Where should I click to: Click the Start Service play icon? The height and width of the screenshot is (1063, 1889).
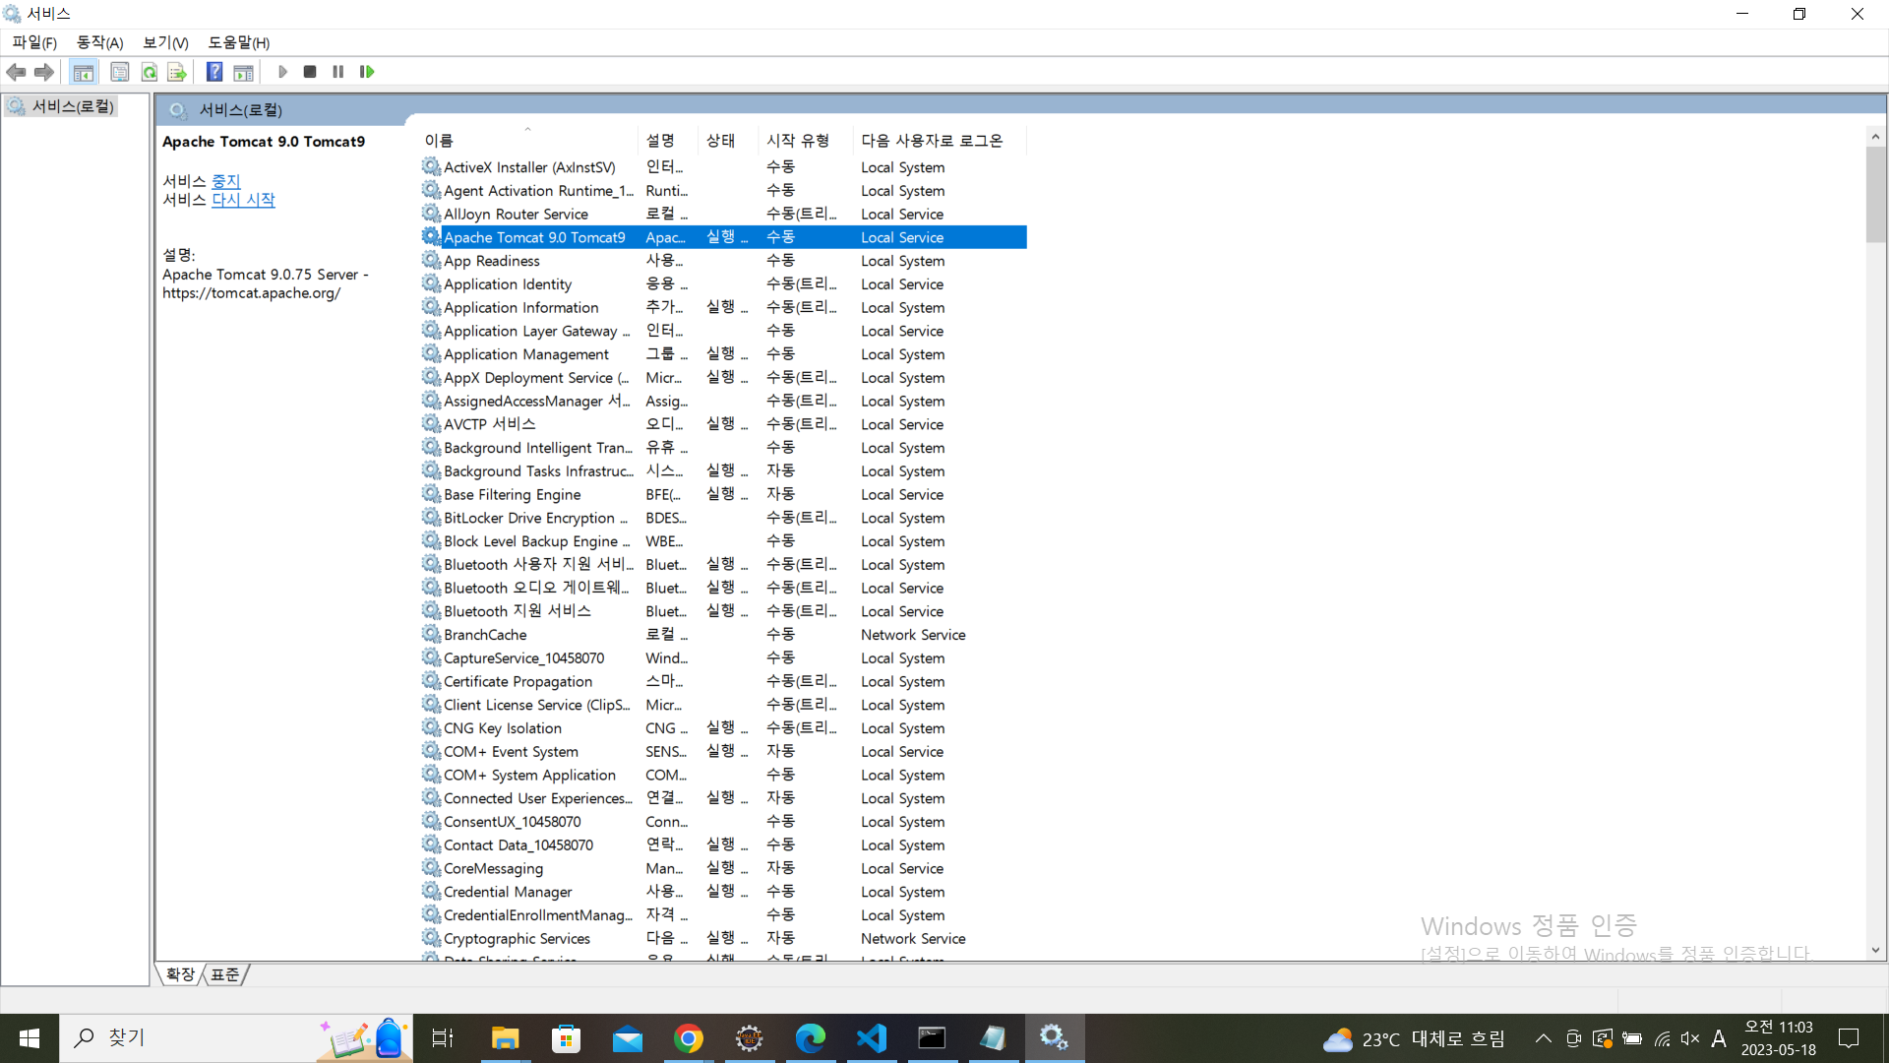tap(282, 72)
